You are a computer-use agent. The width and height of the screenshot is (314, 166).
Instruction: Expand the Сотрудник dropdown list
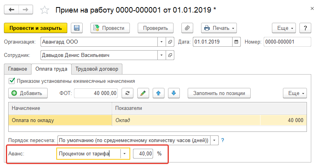click(162, 55)
